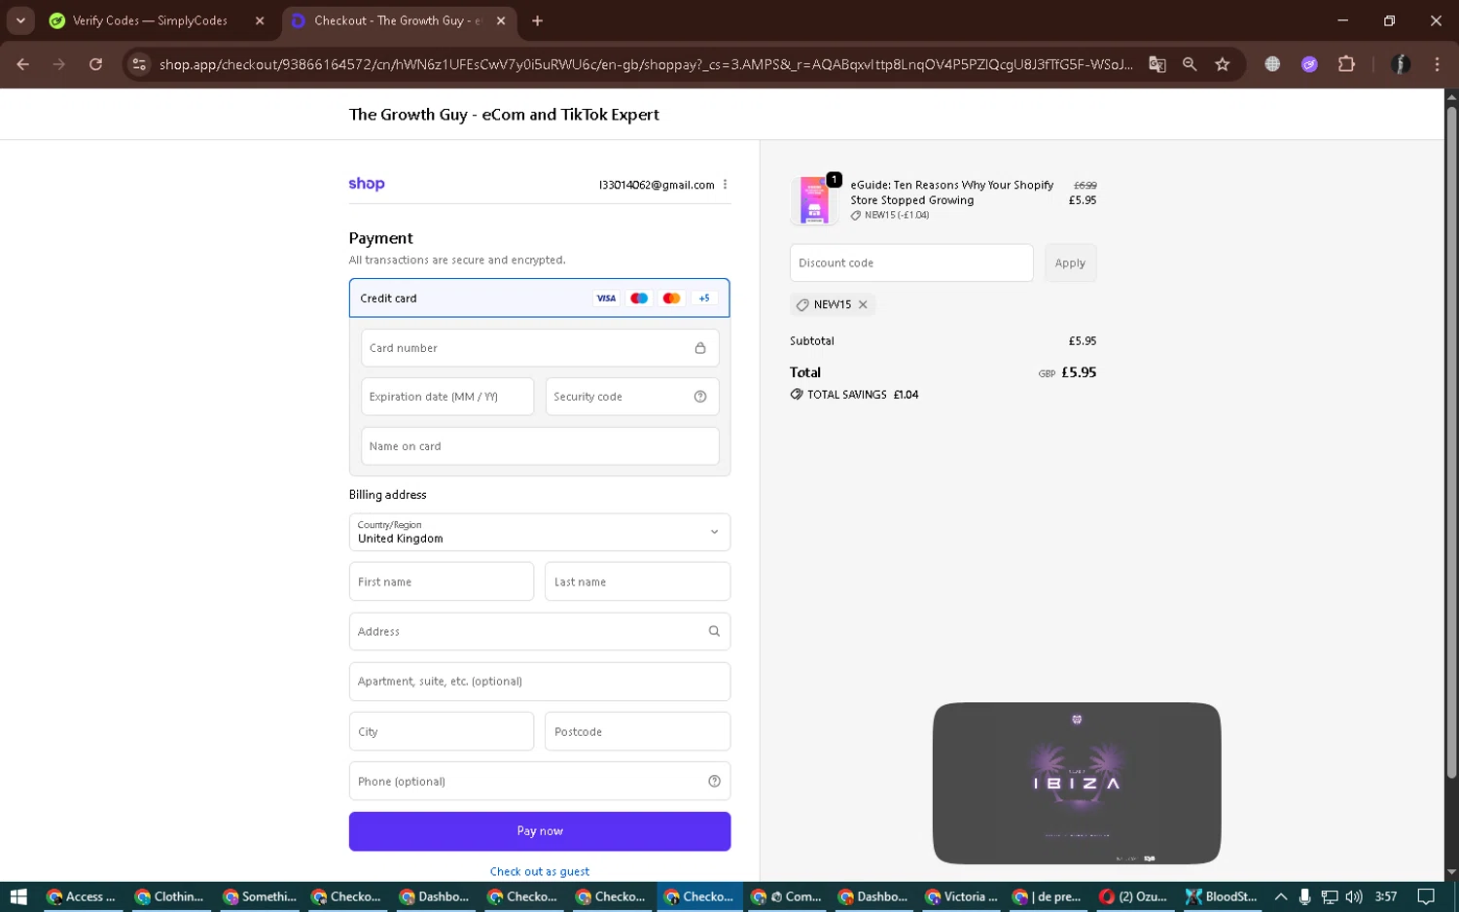Viewport: 1459px width, 912px height.
Task: Close the Verify Codes tab
Action: 260,20
